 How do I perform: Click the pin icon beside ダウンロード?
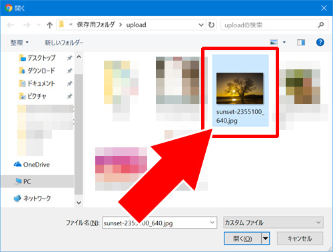tap(69, 71)
